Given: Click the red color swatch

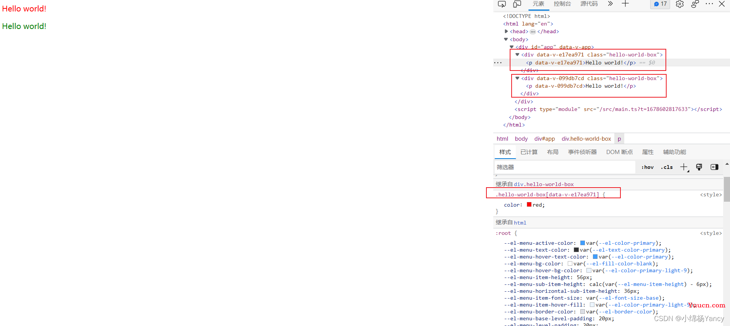Looking at the screenshot, I should pyautogui.click(x=529, y=204).
